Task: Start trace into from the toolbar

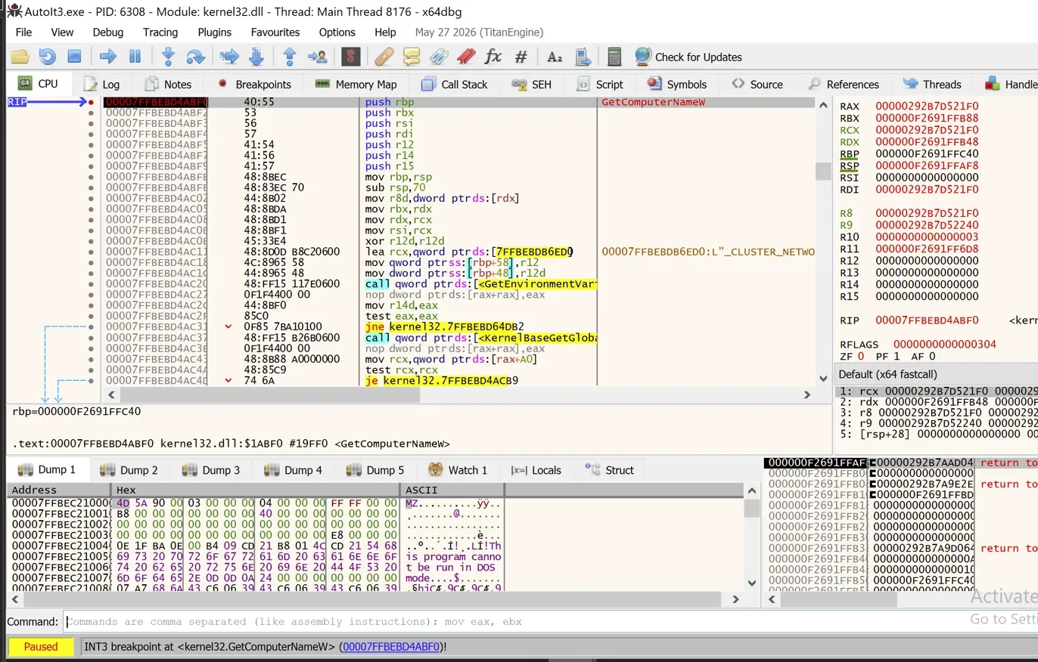Action: pos(228,57)
